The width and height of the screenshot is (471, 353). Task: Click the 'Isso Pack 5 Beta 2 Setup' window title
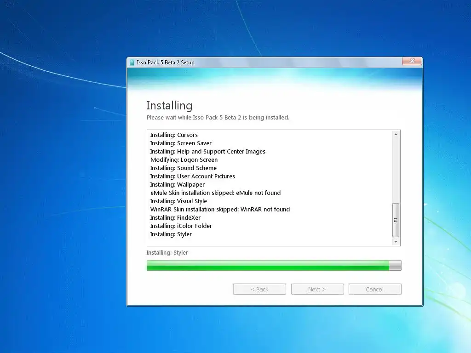click(166, 63)
